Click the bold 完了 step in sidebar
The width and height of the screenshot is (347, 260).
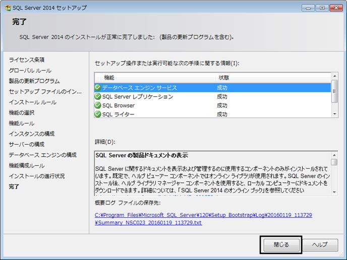tap(14, 186)
